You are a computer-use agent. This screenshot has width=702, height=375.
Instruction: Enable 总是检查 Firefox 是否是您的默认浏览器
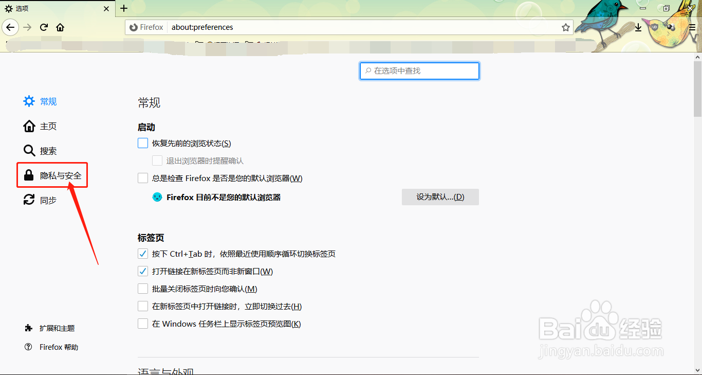click(x=143, y=178)
